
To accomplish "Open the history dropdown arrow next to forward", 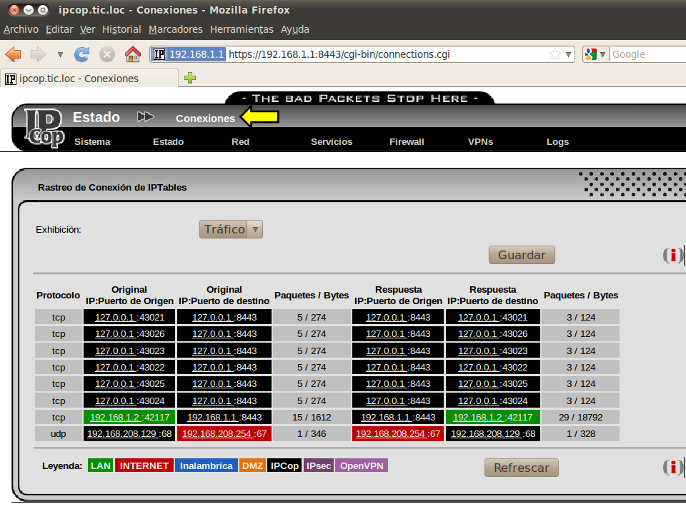I will (x=60, y=54).
